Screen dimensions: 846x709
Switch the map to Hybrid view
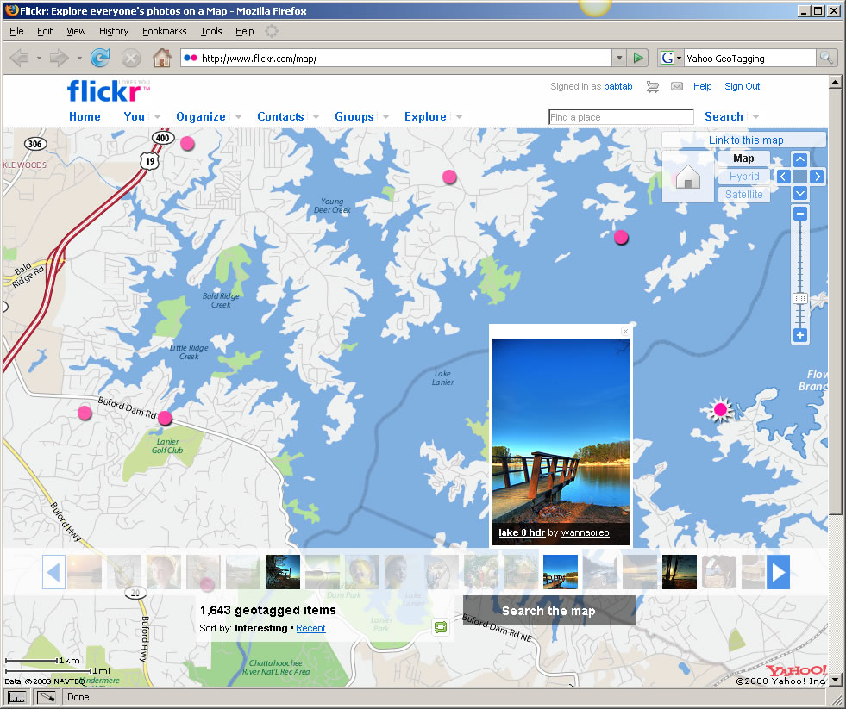743,177
